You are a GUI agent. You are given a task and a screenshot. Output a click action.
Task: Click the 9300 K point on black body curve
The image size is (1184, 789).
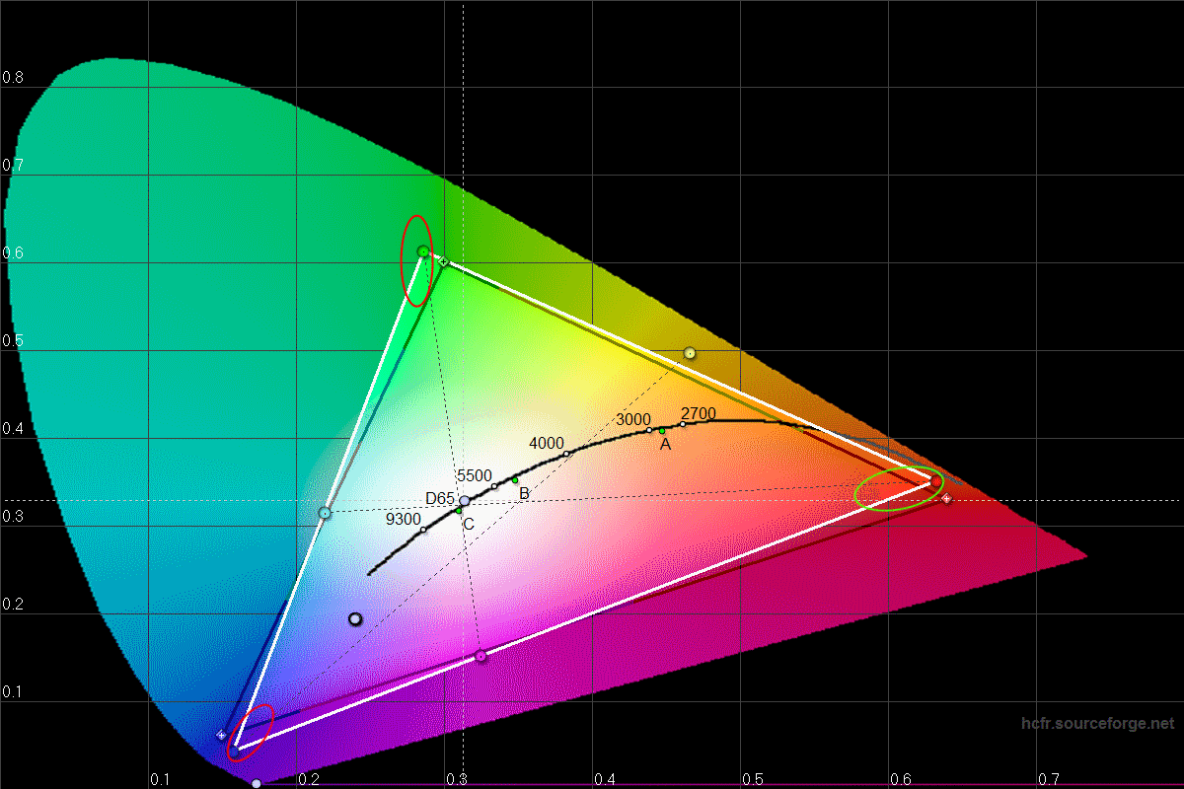(423, 530)
